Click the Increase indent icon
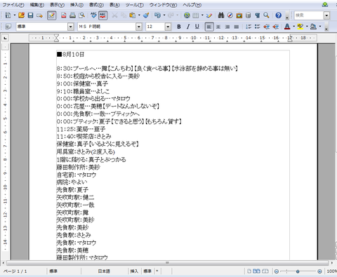This screenshot has height=277, width=337. point(275,27)
